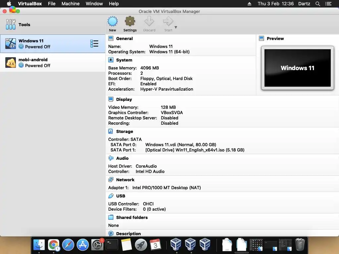Open the System settings heading link
The height and width of the screenshot is (254, 339).
(x=124, y=60)
